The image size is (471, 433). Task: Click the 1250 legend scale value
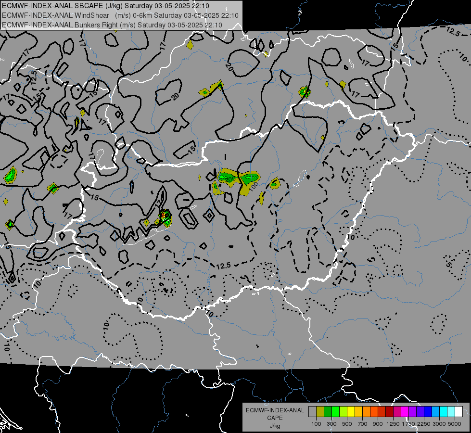393,424
